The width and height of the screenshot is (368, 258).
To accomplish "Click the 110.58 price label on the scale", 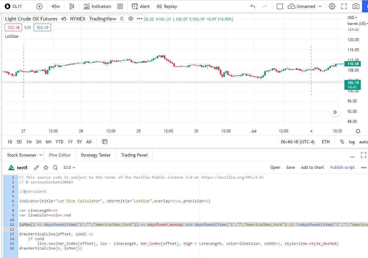I will tap(353, 64).
